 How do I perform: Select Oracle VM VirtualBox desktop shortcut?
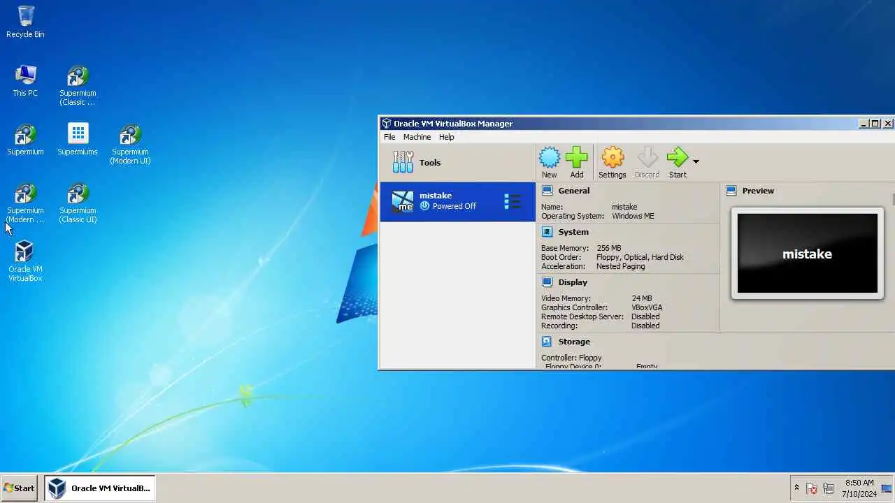pyautogui.click(x=25, y=261)
